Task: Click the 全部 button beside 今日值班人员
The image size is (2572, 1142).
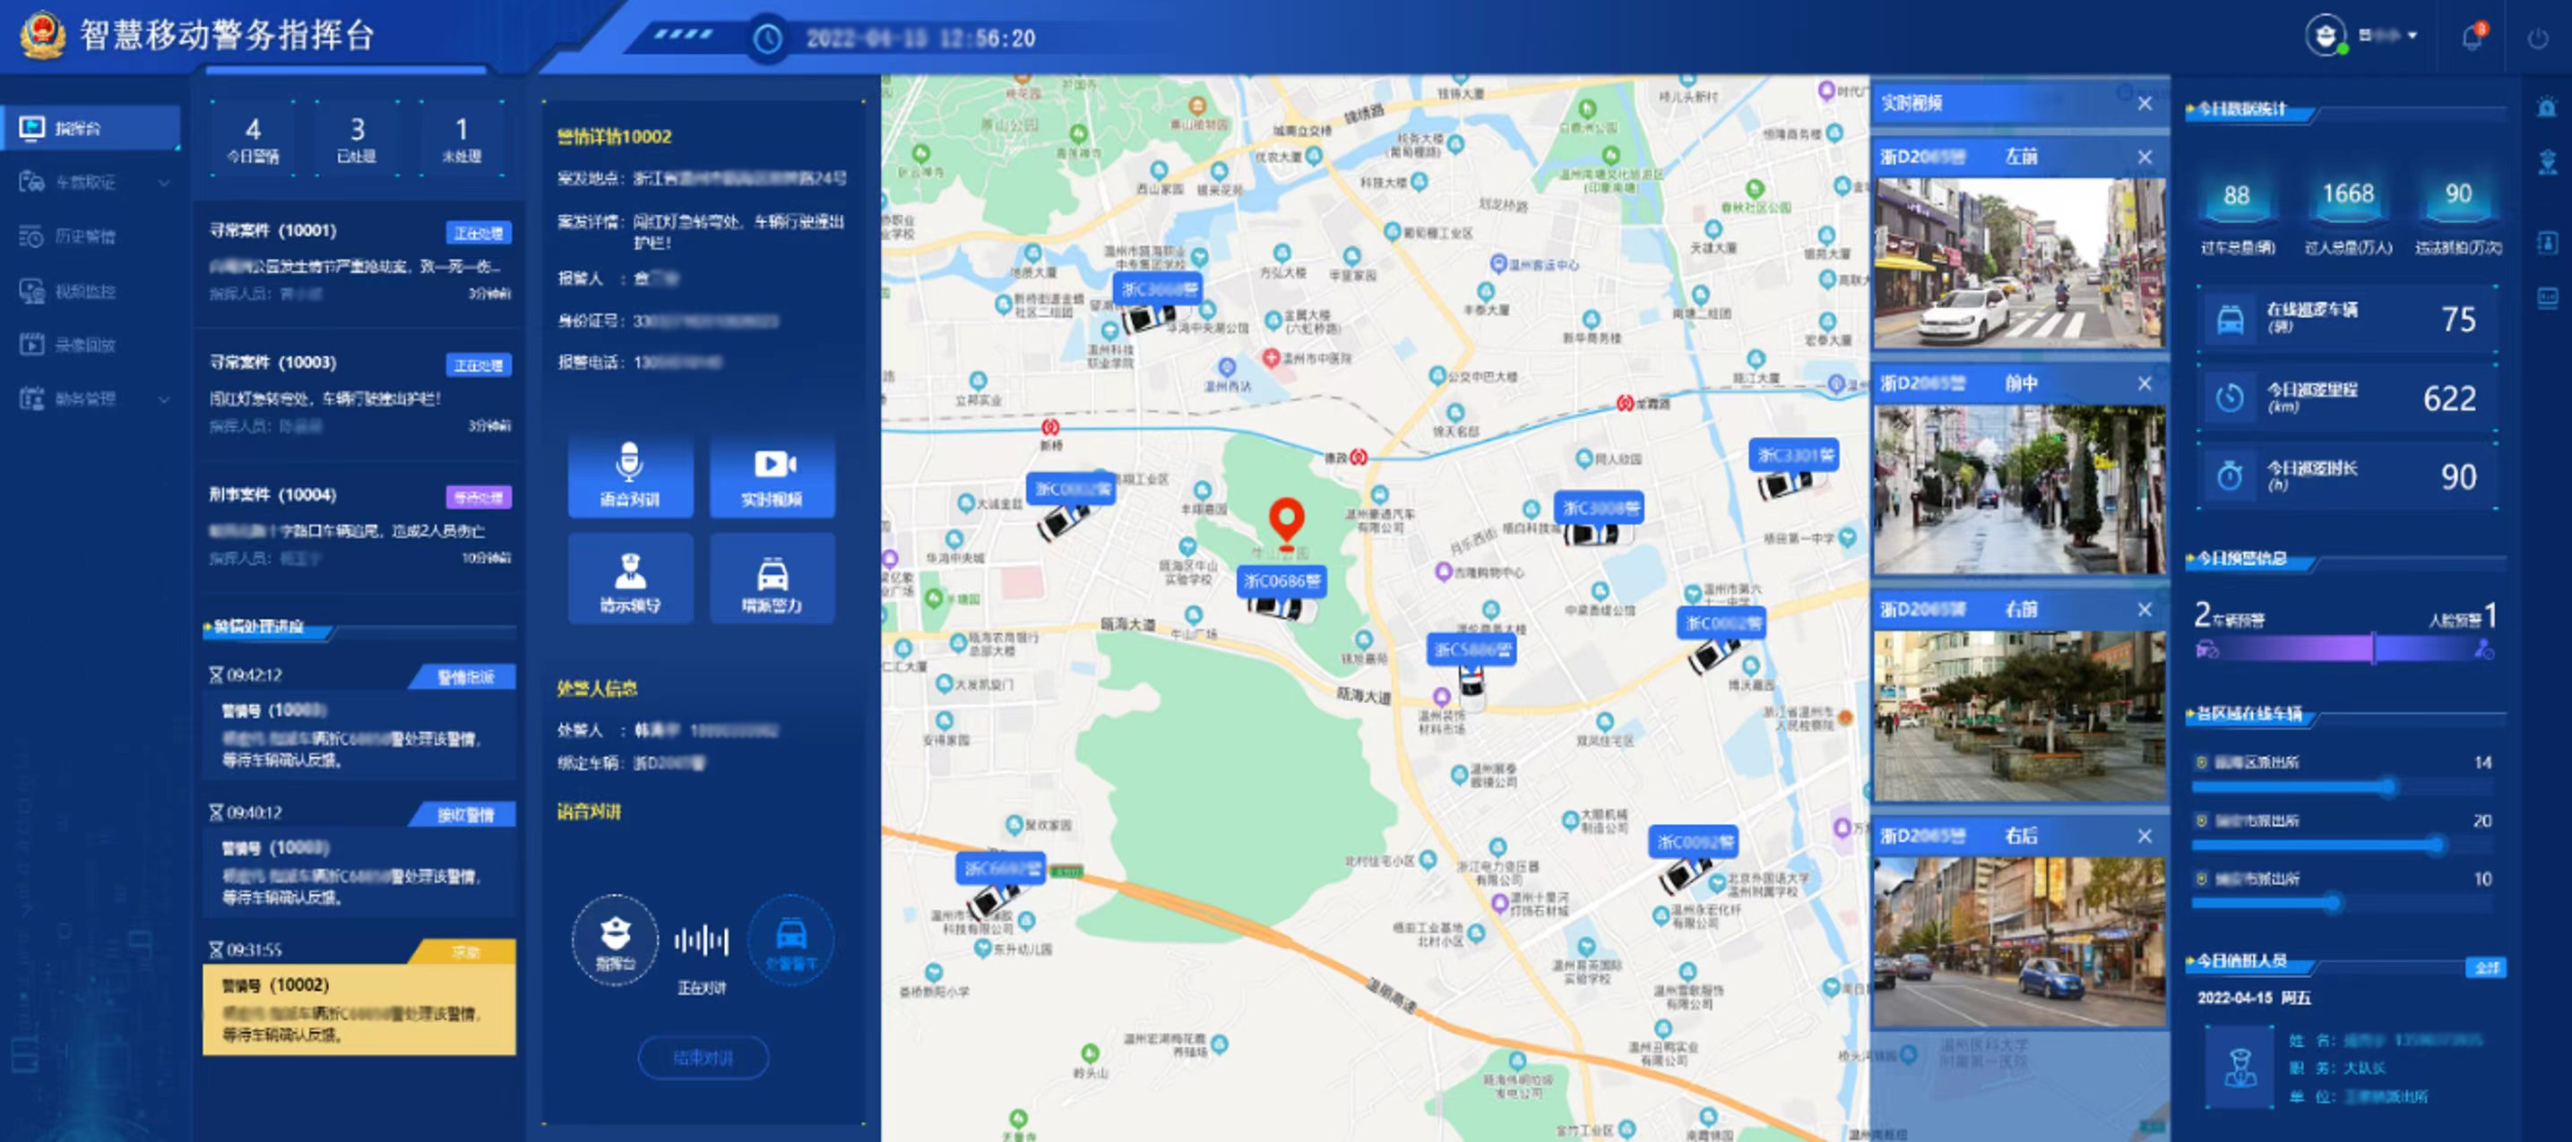Action: (2485, 967)
